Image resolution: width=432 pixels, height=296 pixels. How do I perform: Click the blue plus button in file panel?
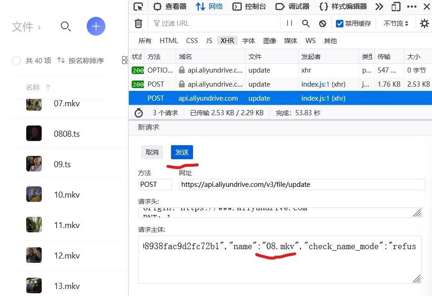[x=96, y=26]
